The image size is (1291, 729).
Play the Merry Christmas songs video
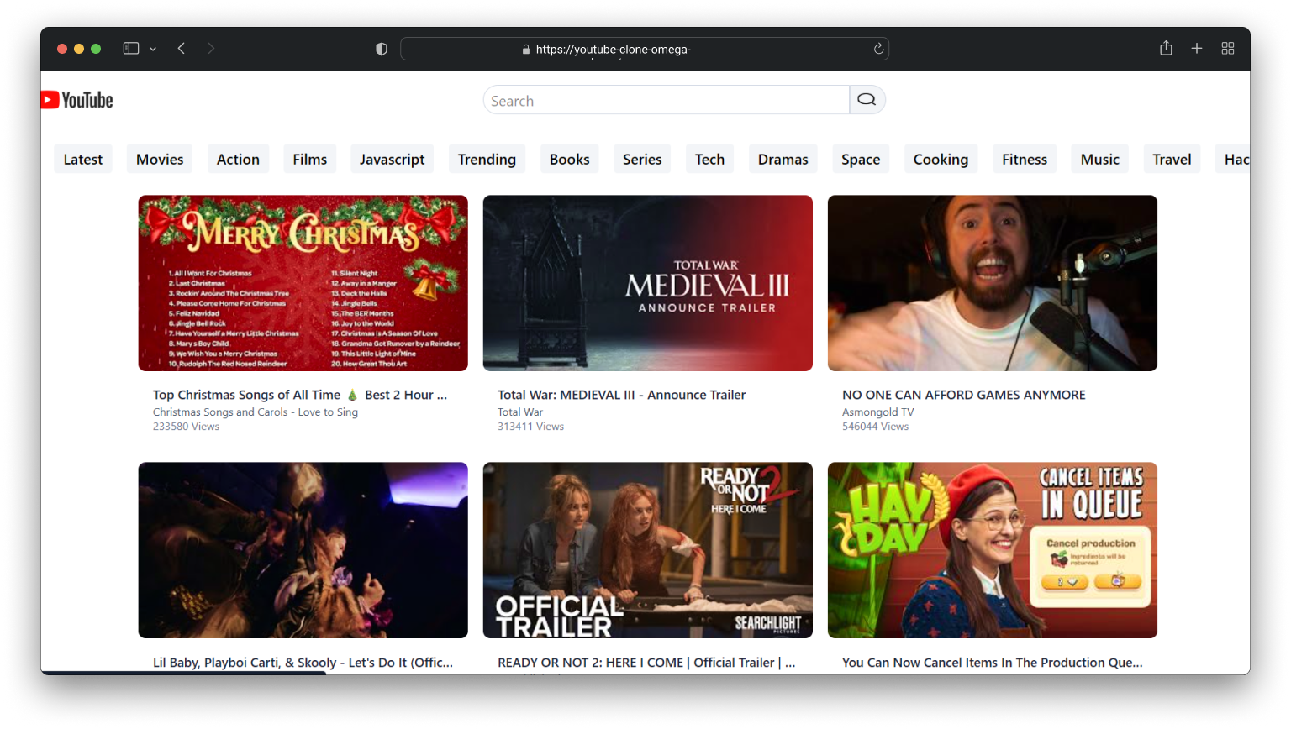(303, 283)
